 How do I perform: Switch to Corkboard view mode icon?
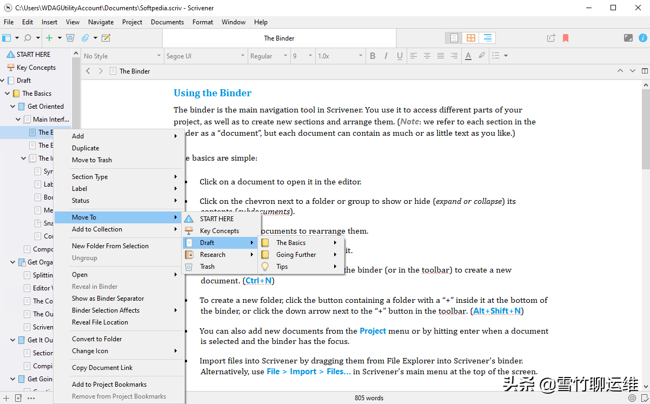(x=471, y=38)
